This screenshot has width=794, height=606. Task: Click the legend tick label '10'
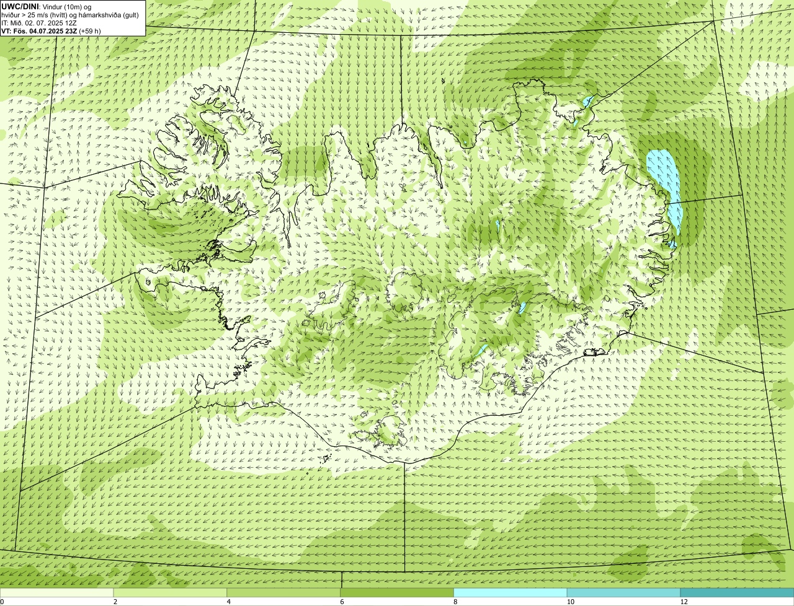point(569,602)
